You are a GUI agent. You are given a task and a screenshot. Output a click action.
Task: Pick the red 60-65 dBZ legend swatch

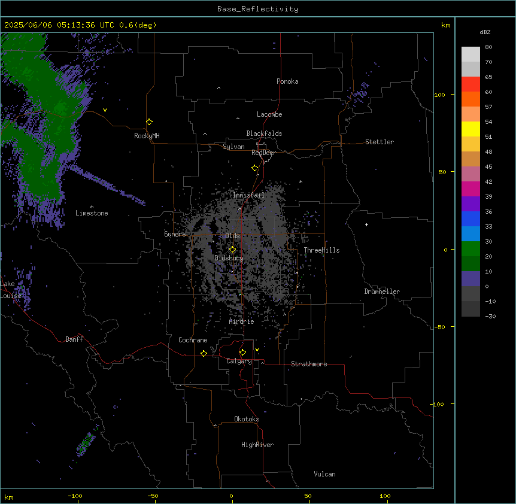[471, 84]
